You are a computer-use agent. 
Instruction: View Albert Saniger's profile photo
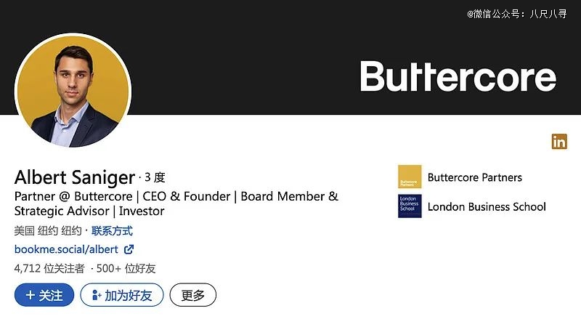coord(73,90)
